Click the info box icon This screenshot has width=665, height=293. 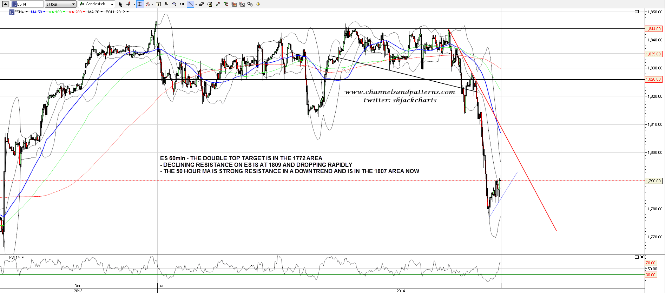tap(158, 4)
